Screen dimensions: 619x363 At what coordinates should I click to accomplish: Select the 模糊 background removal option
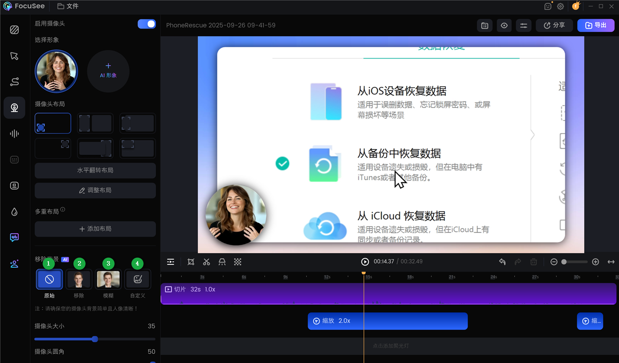(108, 279)
